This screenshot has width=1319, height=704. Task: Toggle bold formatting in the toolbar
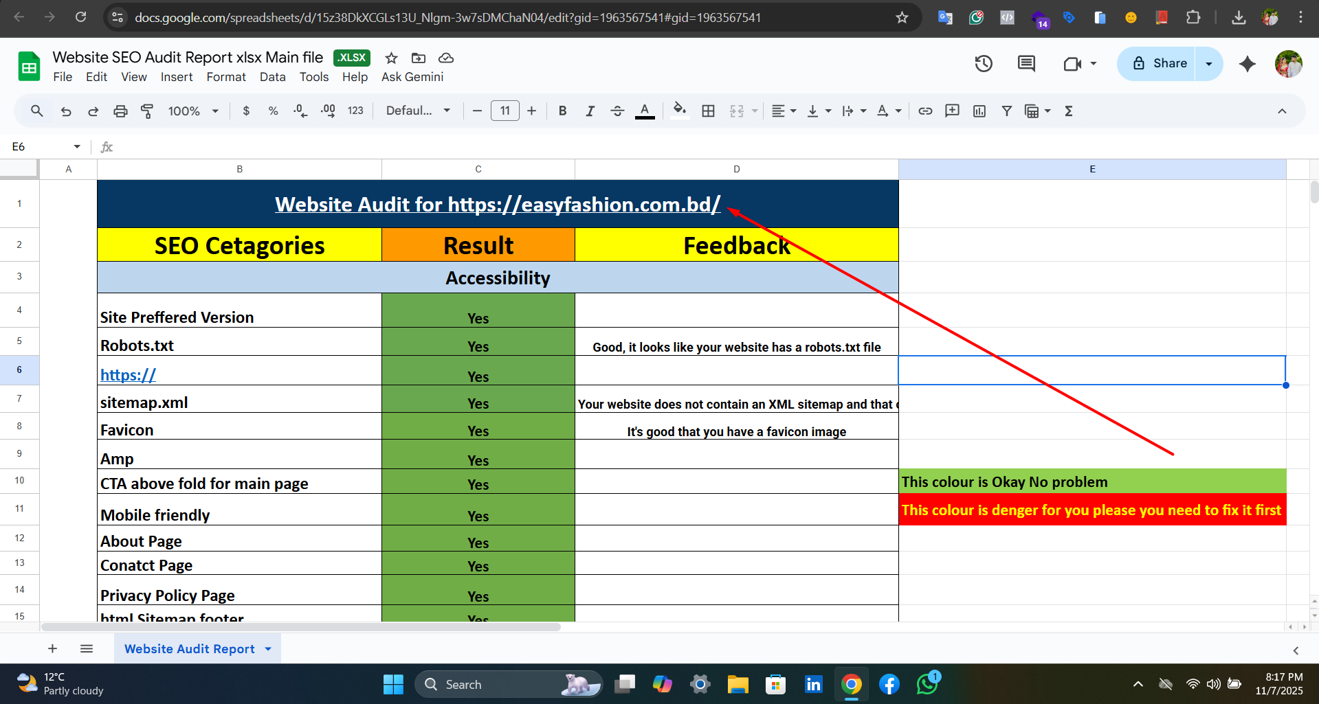pyautogui.click(x=562, y=111)
